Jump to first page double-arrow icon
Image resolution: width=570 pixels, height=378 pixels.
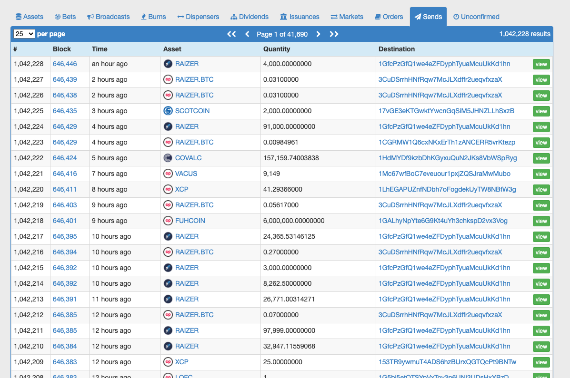point(231,34)
